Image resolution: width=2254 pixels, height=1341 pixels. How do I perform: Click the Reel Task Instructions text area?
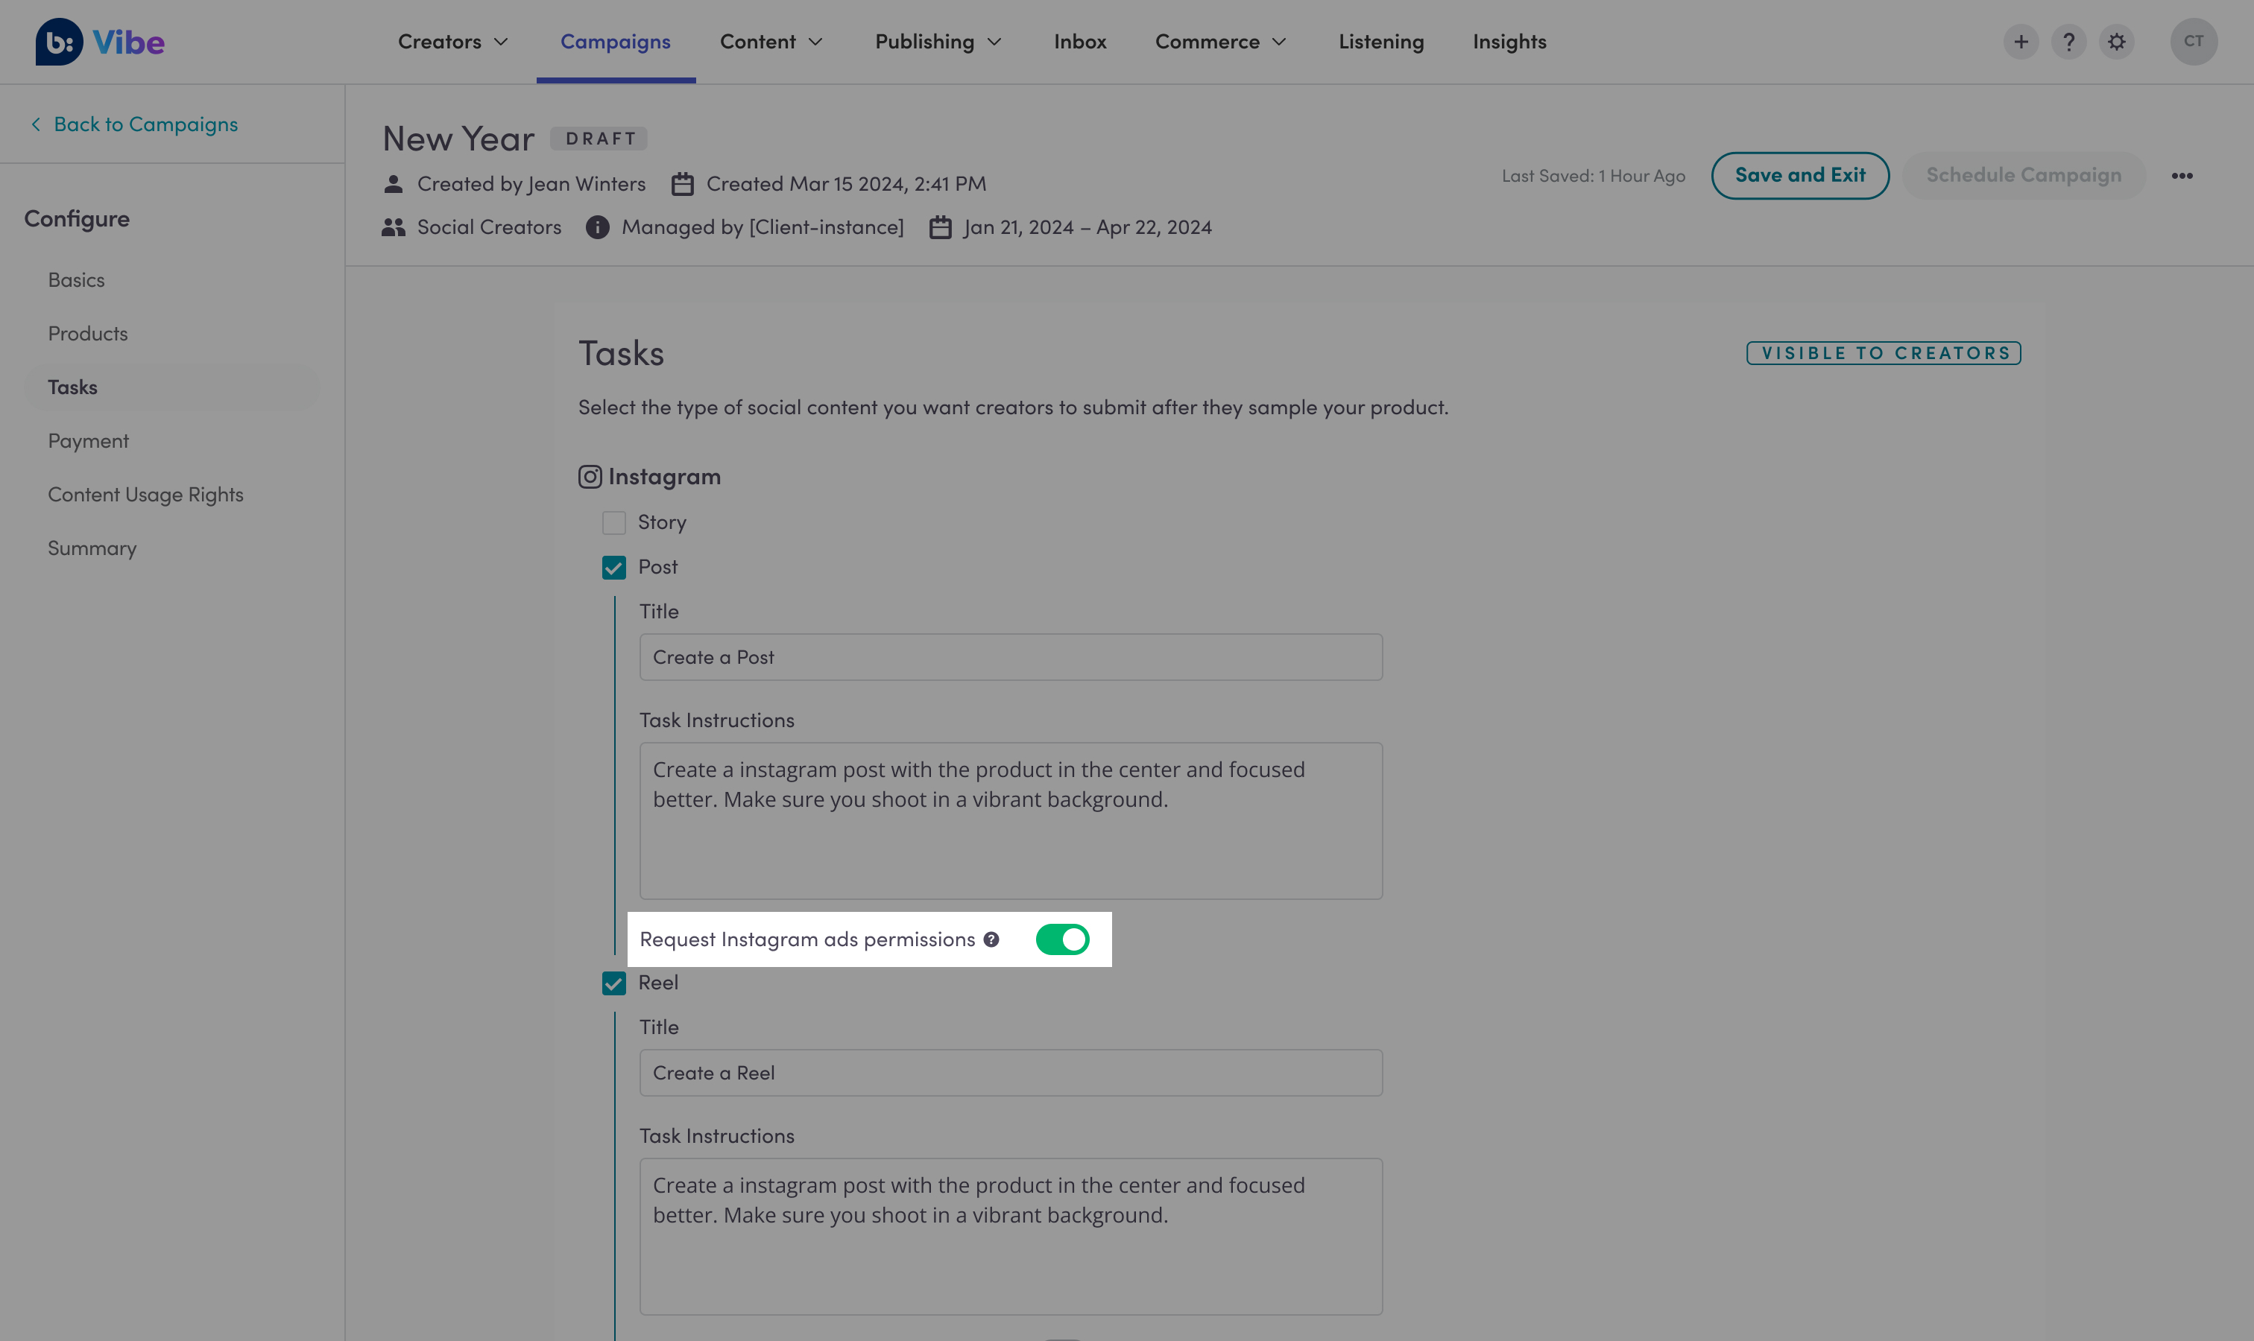point(1011,1236)
